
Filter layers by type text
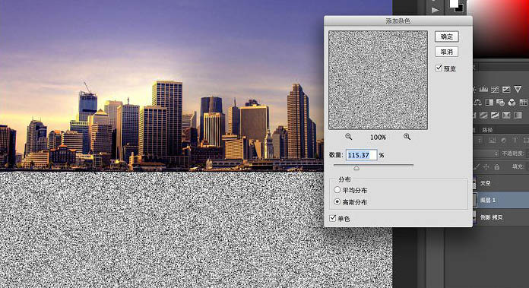point(515,141)
